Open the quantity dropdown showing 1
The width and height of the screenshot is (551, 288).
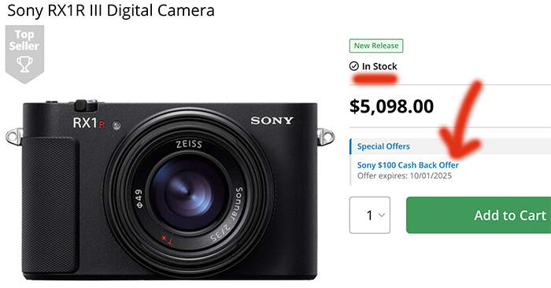coord(370,215)
